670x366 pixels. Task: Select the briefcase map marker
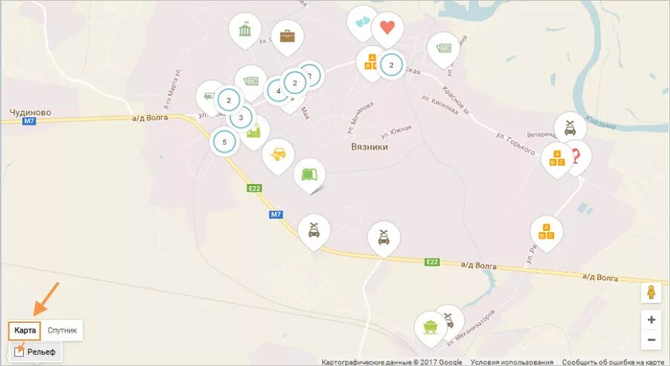287,36
